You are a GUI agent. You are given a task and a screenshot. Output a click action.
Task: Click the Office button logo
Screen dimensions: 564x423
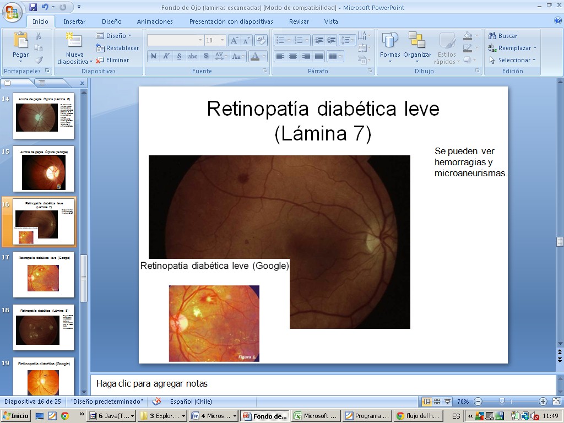[x=12, y=11]
